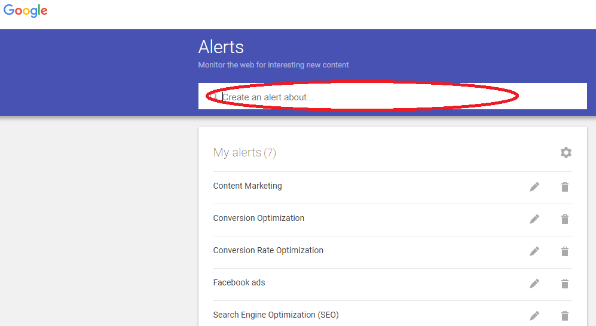Click the Monitor the web subtitle text
Image resolution: width=596 pixels, height=326 pixels.
273,65
